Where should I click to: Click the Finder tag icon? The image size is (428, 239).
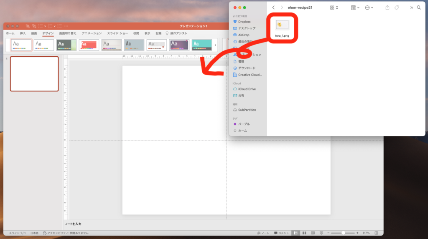tap(397, 8)
